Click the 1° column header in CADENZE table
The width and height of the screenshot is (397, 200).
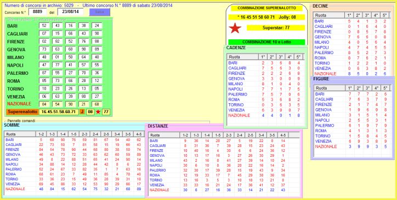click(x=263, y=57)
